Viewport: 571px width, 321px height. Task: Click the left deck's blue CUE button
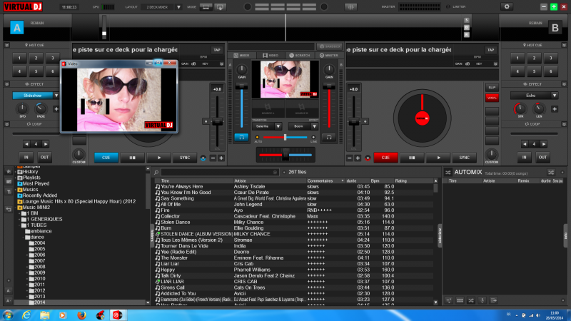[x=106, y=158]
